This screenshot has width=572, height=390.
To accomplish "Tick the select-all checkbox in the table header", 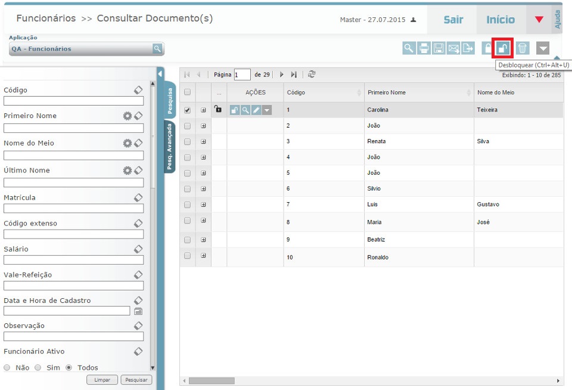I will click(188, 92).
